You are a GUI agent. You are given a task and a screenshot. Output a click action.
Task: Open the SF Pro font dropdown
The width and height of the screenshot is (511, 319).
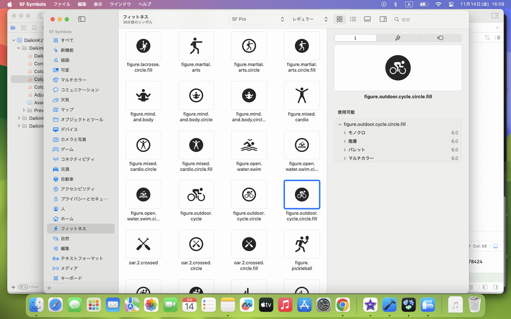click(257, 19)
